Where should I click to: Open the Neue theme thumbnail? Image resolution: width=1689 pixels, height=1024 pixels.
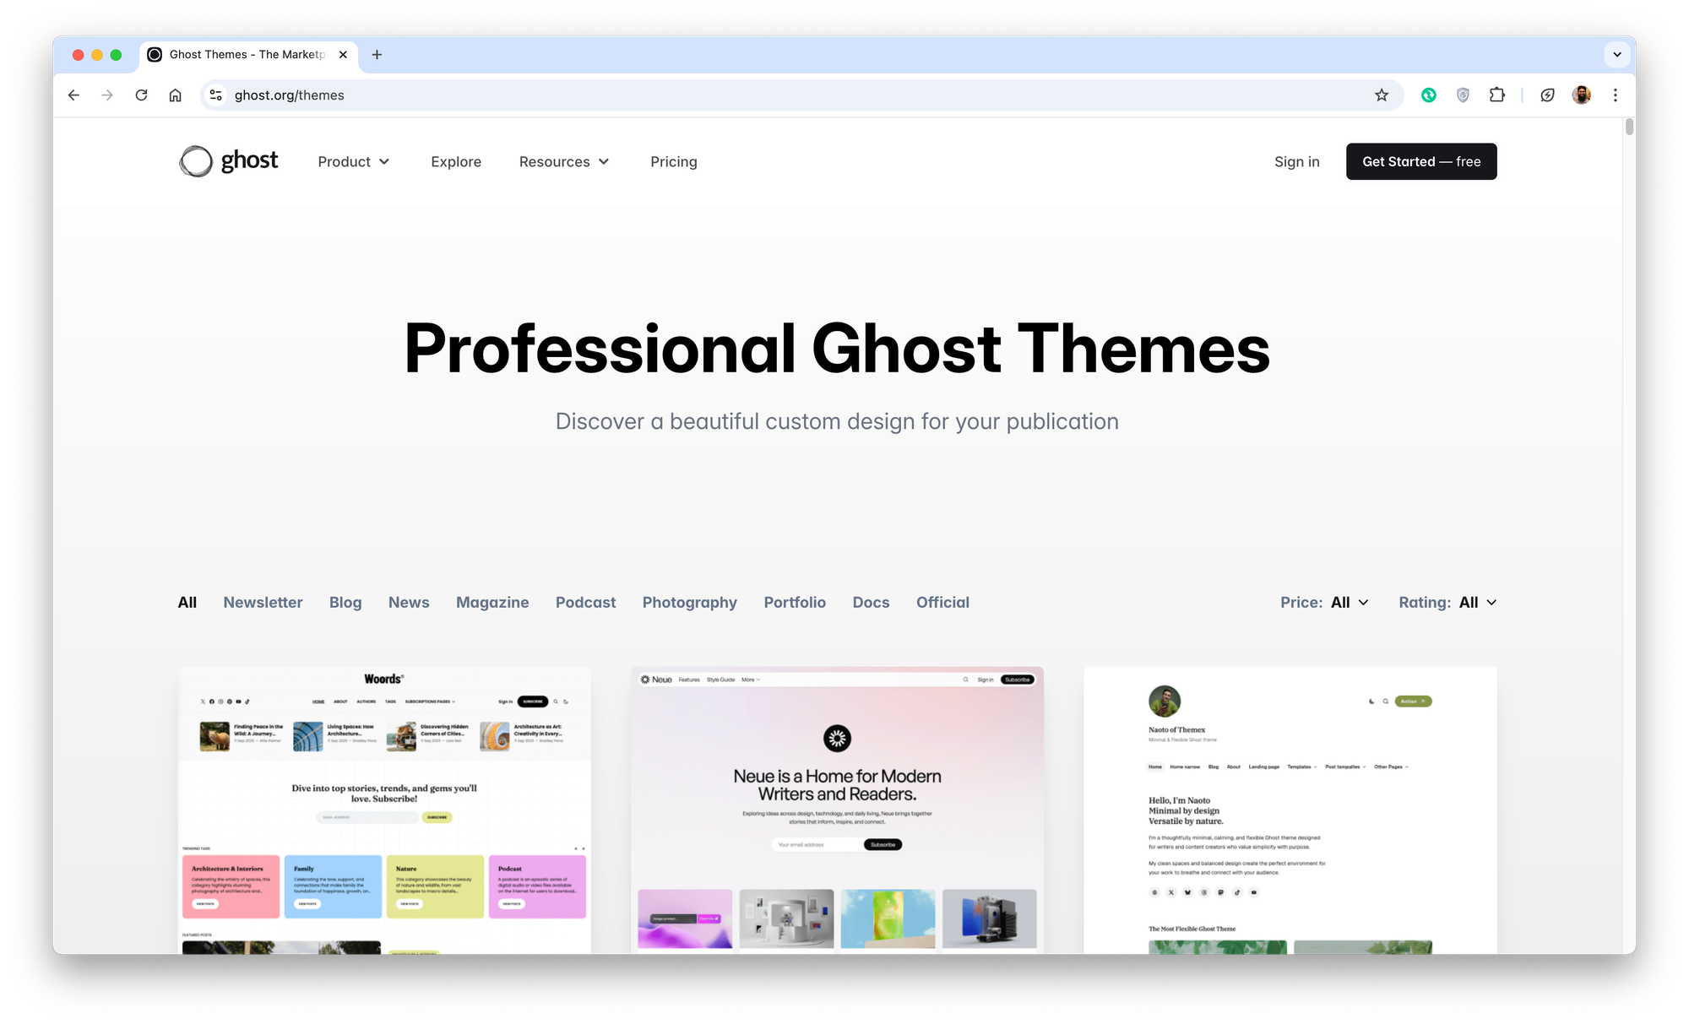837,810
